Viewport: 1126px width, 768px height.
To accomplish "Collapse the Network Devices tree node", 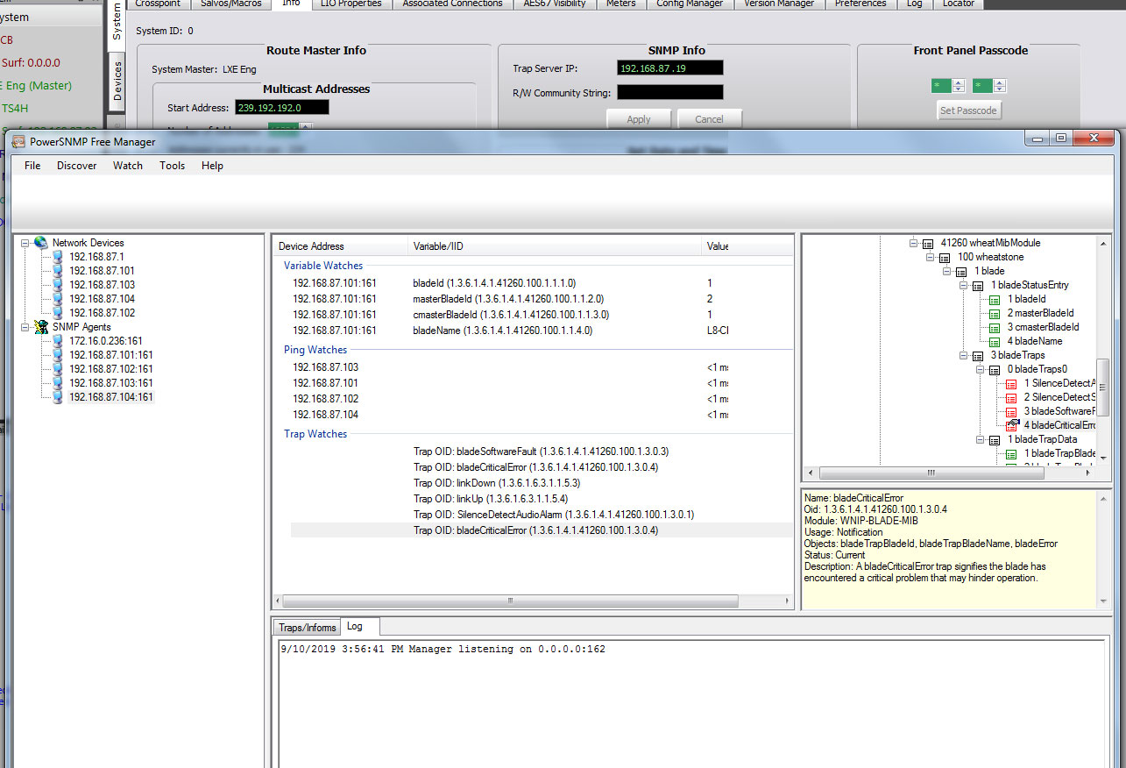I will [x=25, y=243].
